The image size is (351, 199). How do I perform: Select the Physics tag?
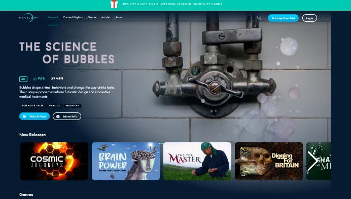point(54,105)
